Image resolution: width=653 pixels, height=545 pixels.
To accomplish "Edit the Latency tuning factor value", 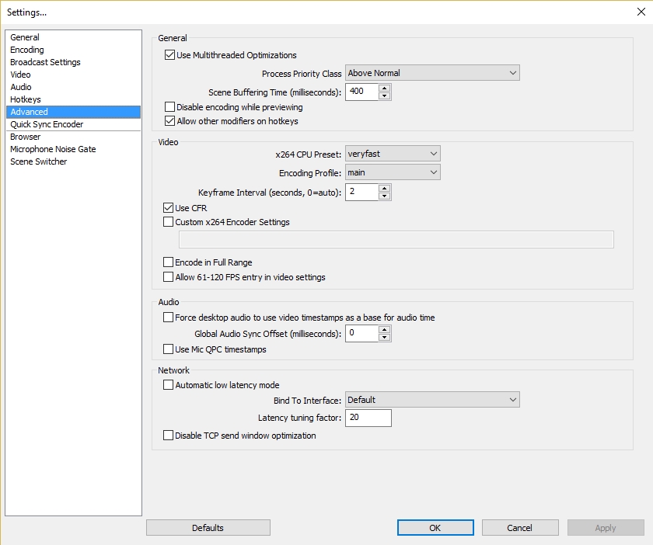I will click(x=368, y=418).
